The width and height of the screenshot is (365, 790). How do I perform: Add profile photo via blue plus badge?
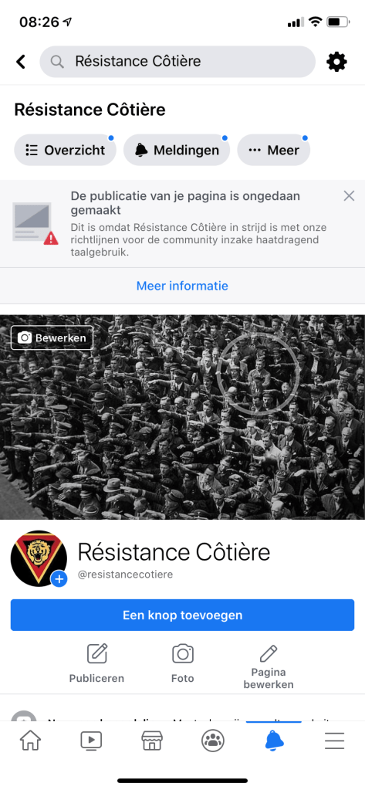pos(59,579)
